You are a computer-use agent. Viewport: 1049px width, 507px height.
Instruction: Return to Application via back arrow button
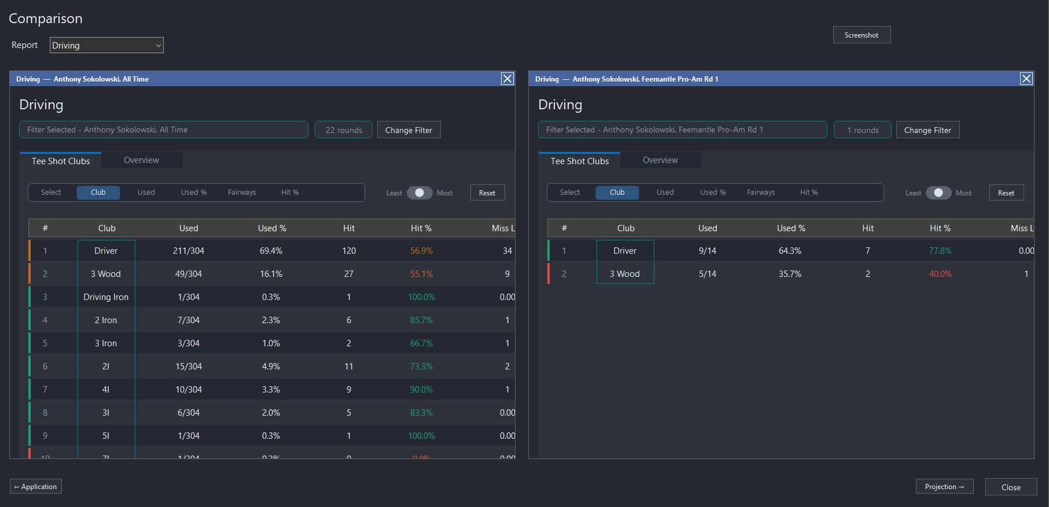(x=36, y=487)
